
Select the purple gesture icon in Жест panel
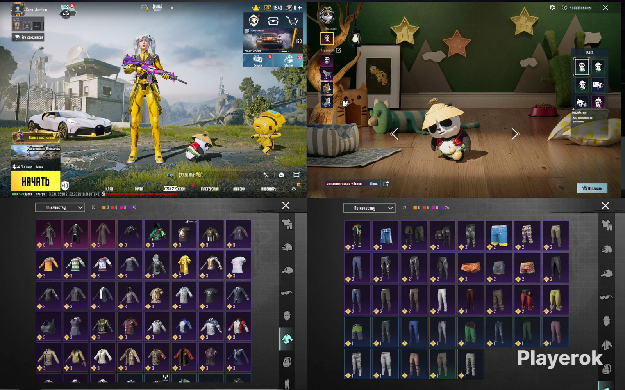point(598,102)
